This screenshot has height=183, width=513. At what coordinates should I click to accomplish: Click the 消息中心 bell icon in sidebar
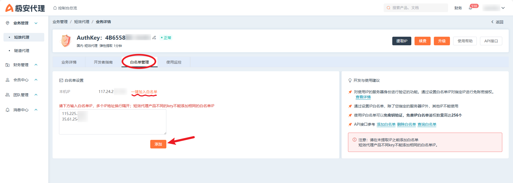coord(8,110)
